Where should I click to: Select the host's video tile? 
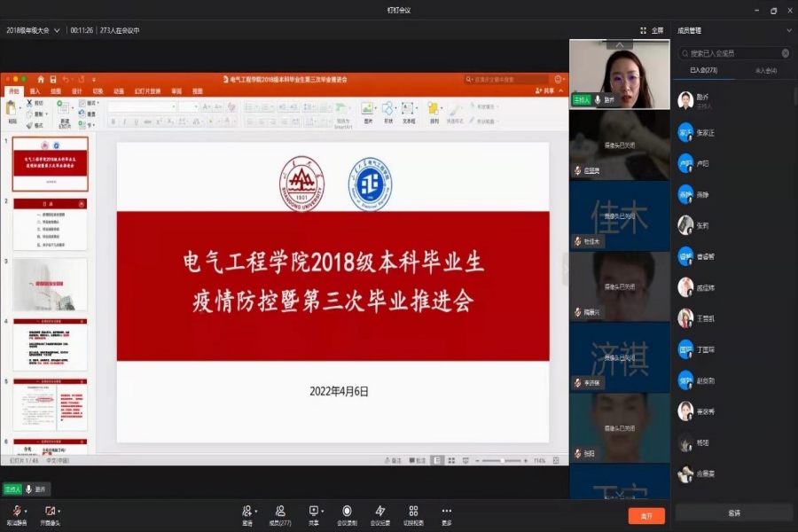coord(620,74)
